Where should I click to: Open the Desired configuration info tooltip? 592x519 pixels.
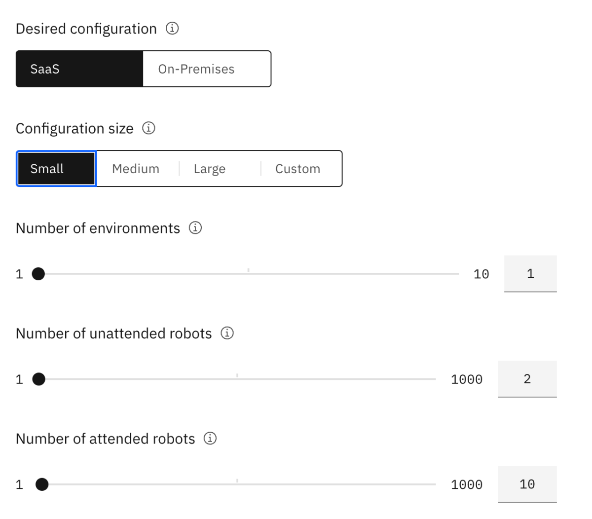pyautogui.click(x=172, y=28)
